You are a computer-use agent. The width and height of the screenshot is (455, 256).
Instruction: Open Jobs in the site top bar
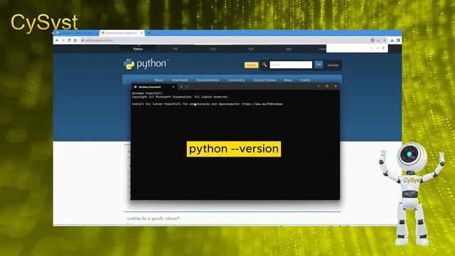pyautogui.click(x=289, y=49)
